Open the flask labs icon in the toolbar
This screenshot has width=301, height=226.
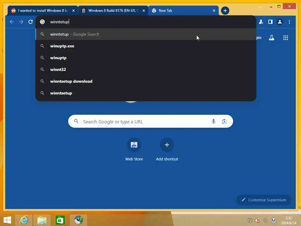[x=261, y=22]
